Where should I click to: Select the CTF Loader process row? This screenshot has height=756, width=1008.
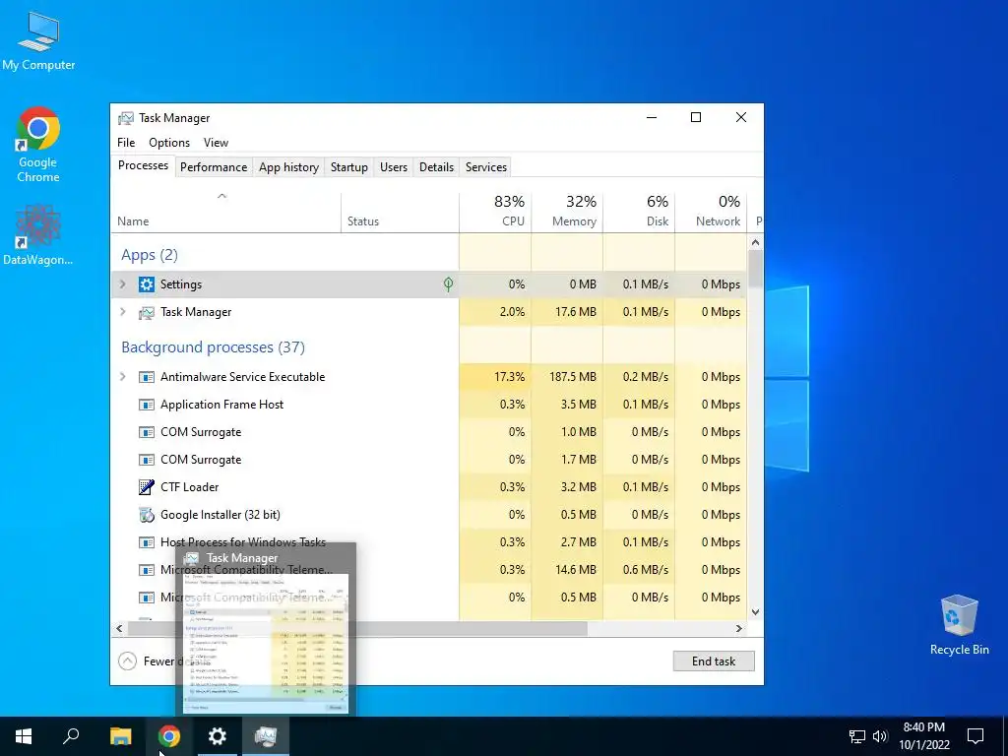tap(429, 487)
